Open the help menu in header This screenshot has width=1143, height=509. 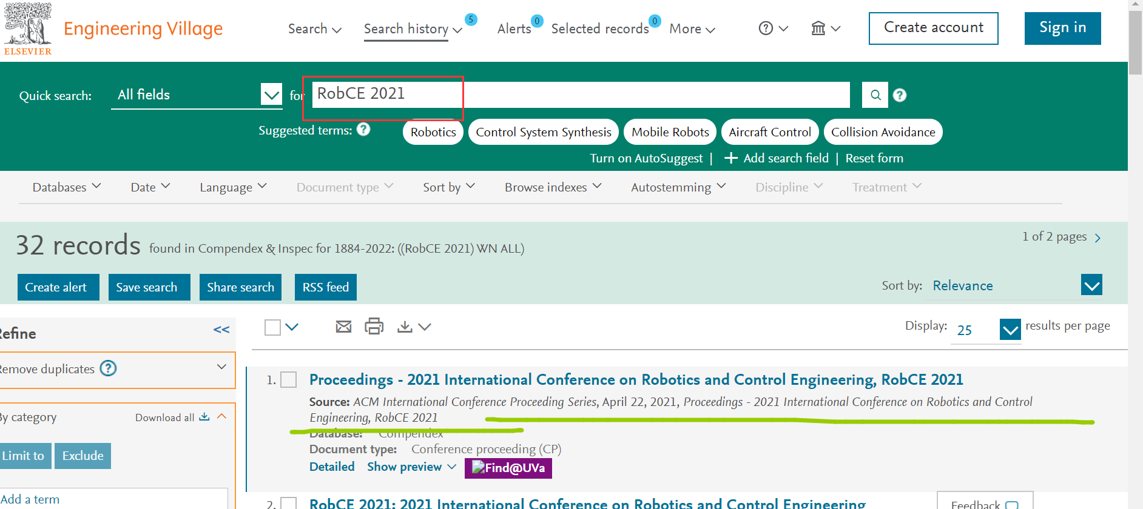click(774, 28)
